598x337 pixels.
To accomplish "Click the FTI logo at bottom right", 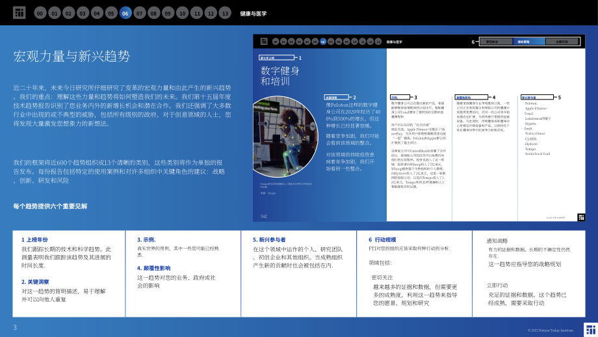I will (x=591, y=330).
